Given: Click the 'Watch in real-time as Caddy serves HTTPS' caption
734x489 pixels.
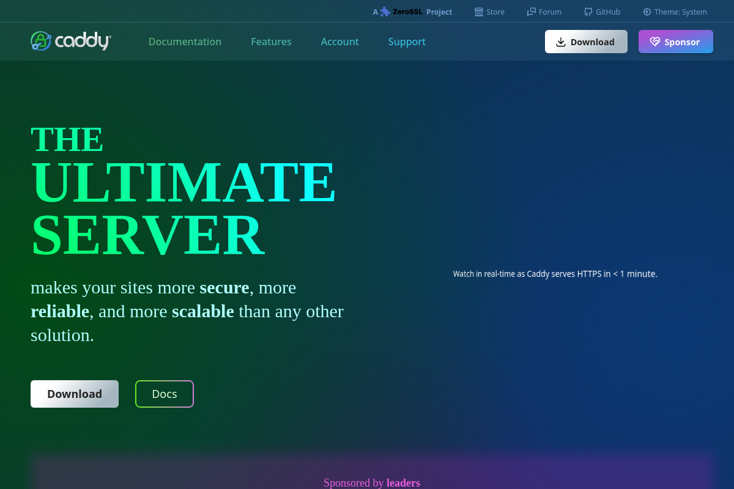Looking at the screenshot, I should 555,274.
